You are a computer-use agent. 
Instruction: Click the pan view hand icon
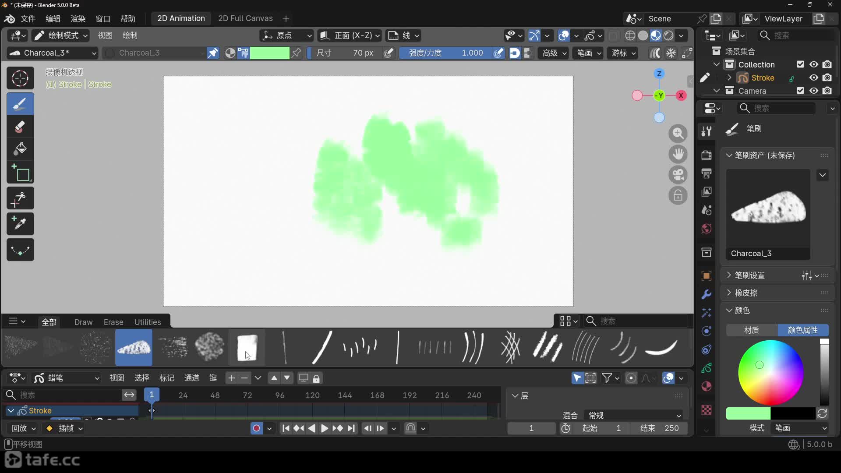click(x=678, y=154)
